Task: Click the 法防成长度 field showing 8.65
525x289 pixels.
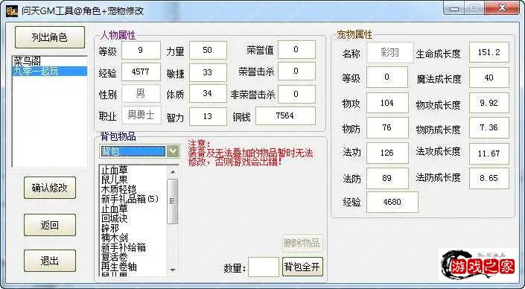Action: pyautogui.click(x=489, y=178)
